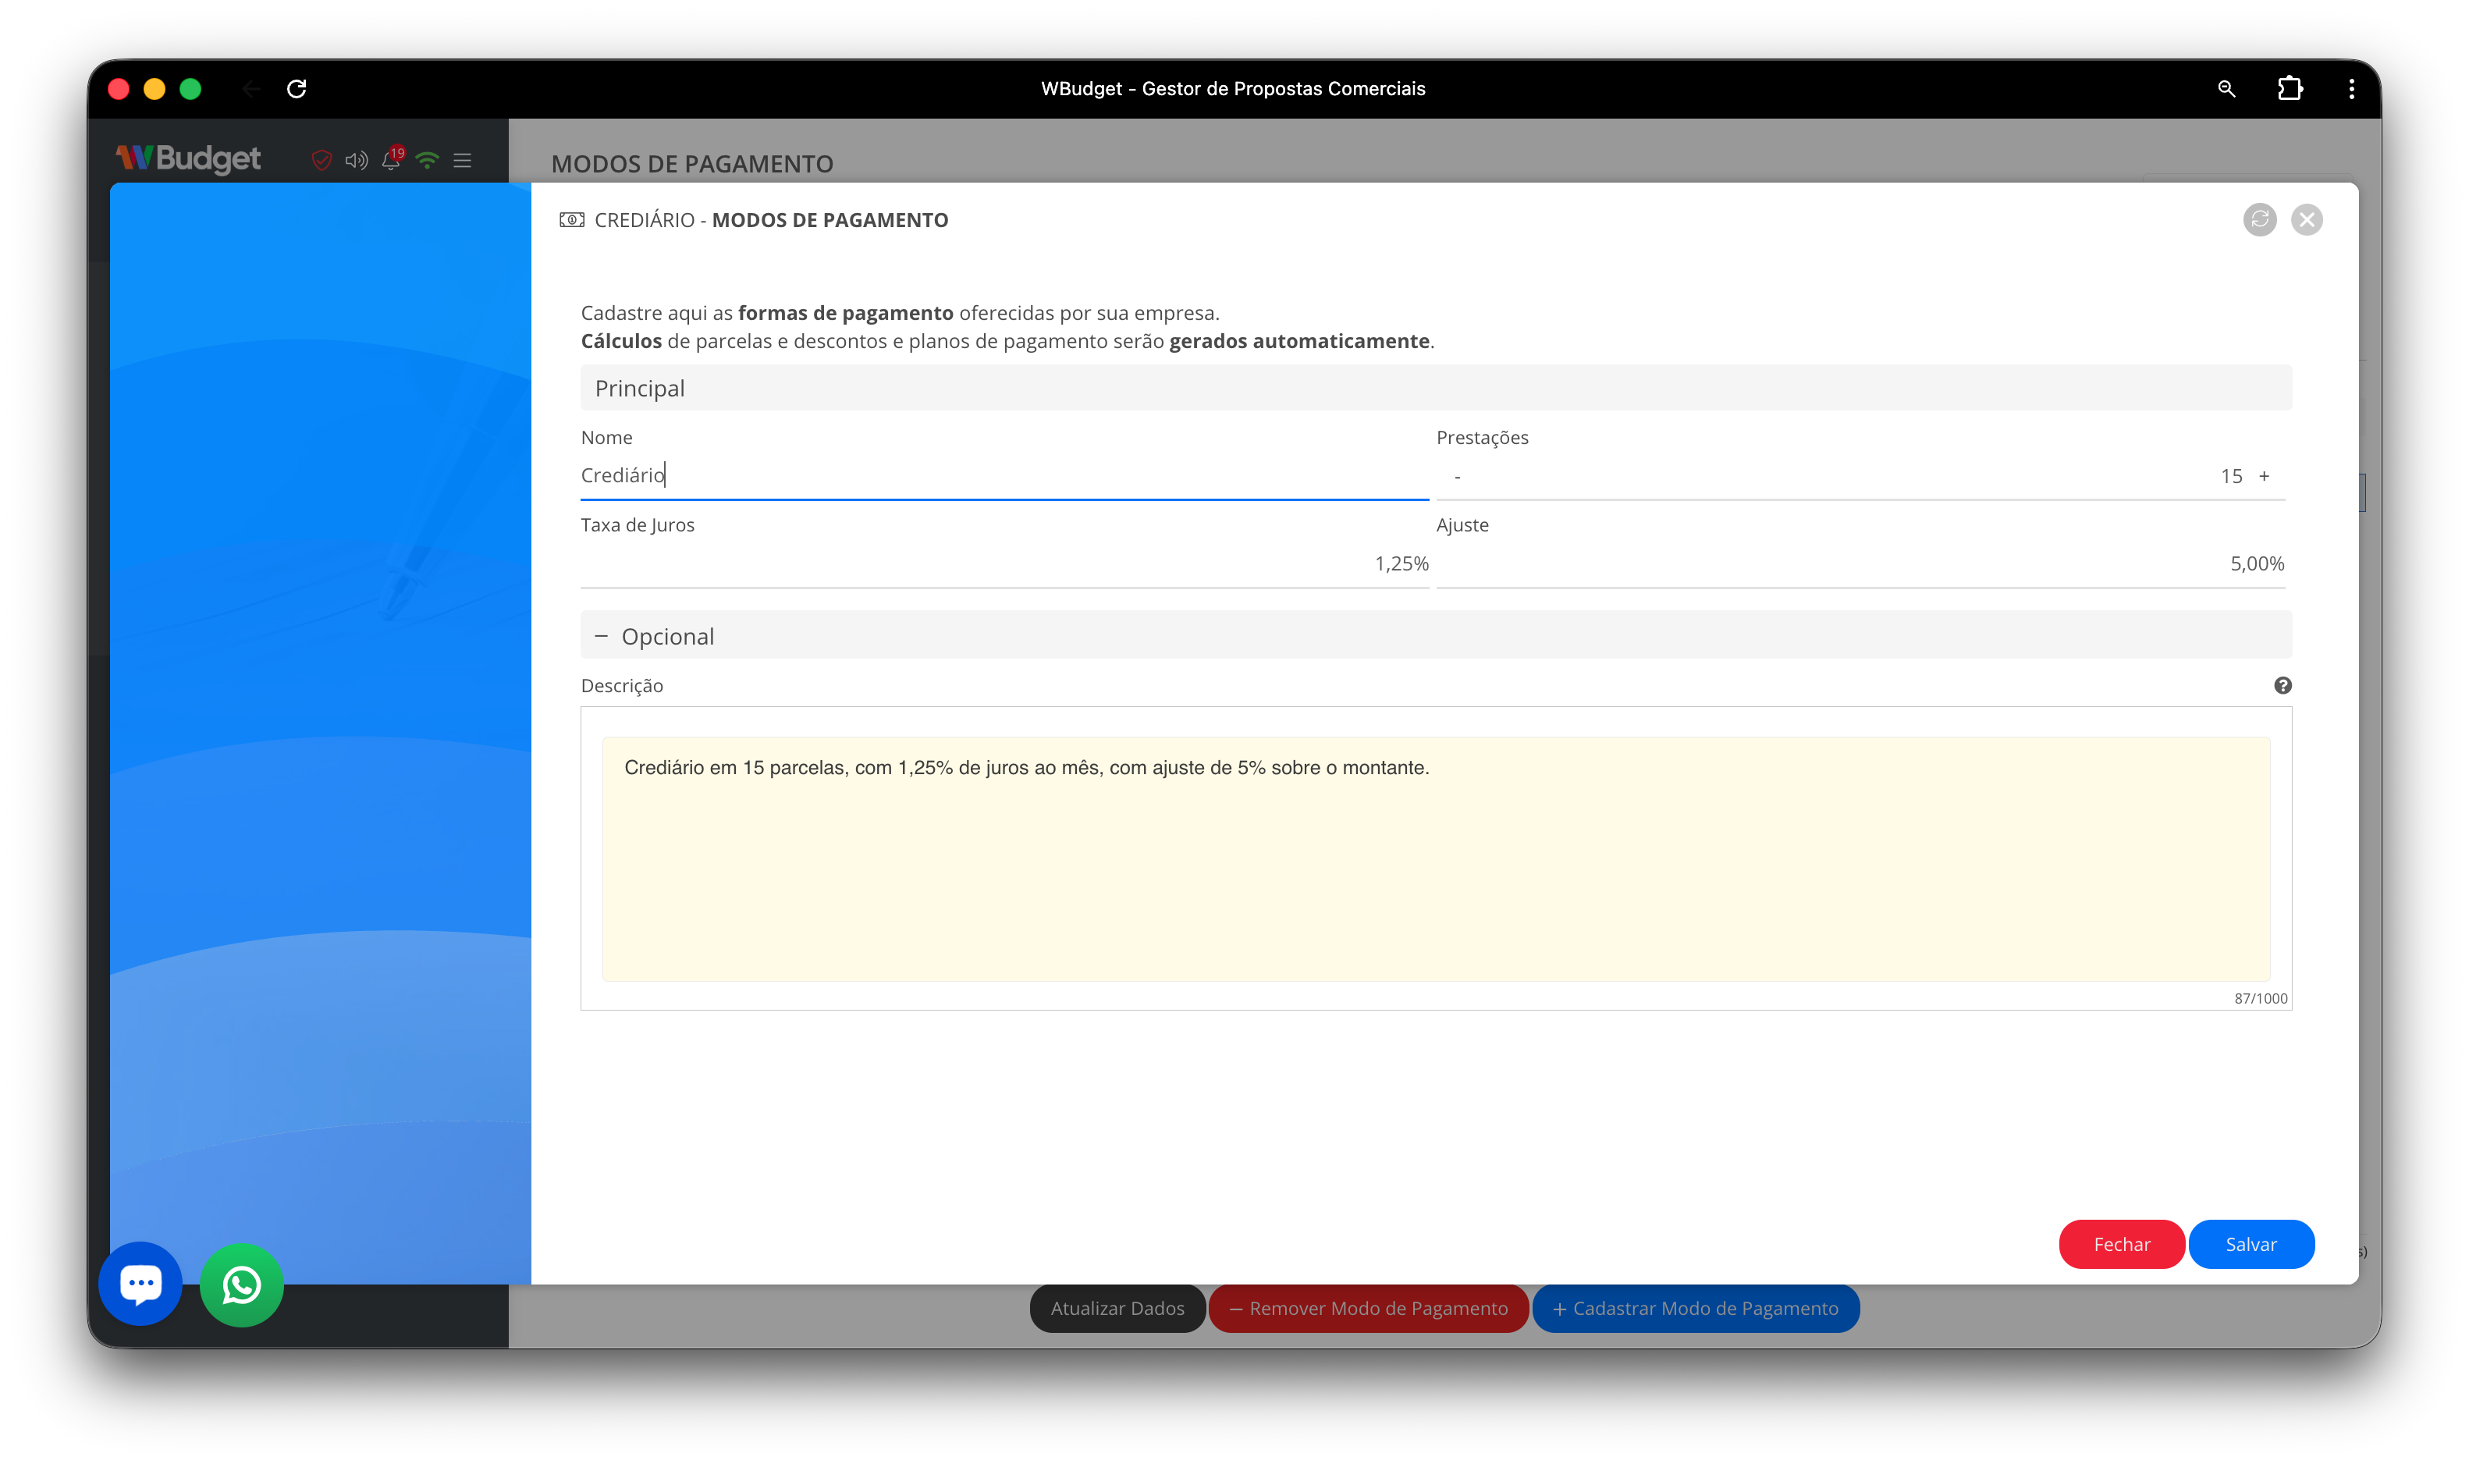Open the hamburger menu beside WBudget logo

click(462, 160)
